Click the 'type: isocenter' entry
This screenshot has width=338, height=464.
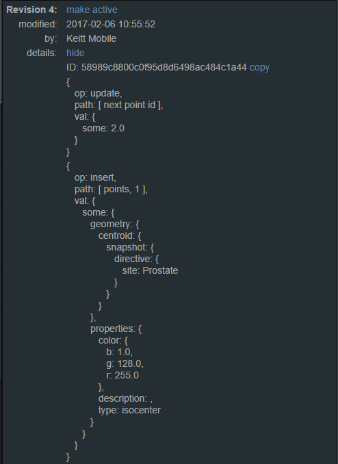pos(129,411)
